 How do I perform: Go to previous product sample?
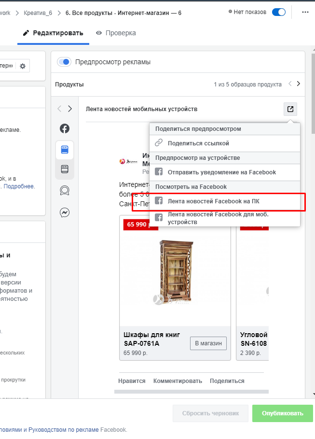[290, 84]
